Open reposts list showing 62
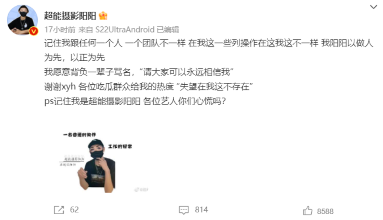The width and height of the screenshot is (383, 220). pyautogui.click(x=74, y=210)
